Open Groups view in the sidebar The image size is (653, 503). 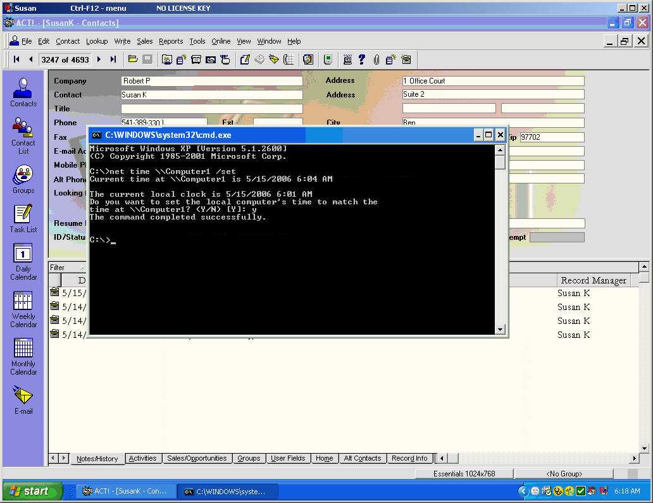pyautogui.click(x=23, y=180)
